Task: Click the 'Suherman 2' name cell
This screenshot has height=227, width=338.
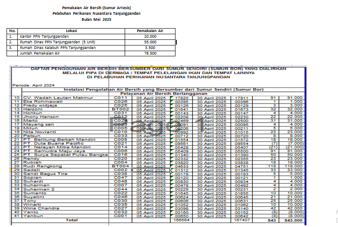Action: pyautogui.click(x=66, y=189)
